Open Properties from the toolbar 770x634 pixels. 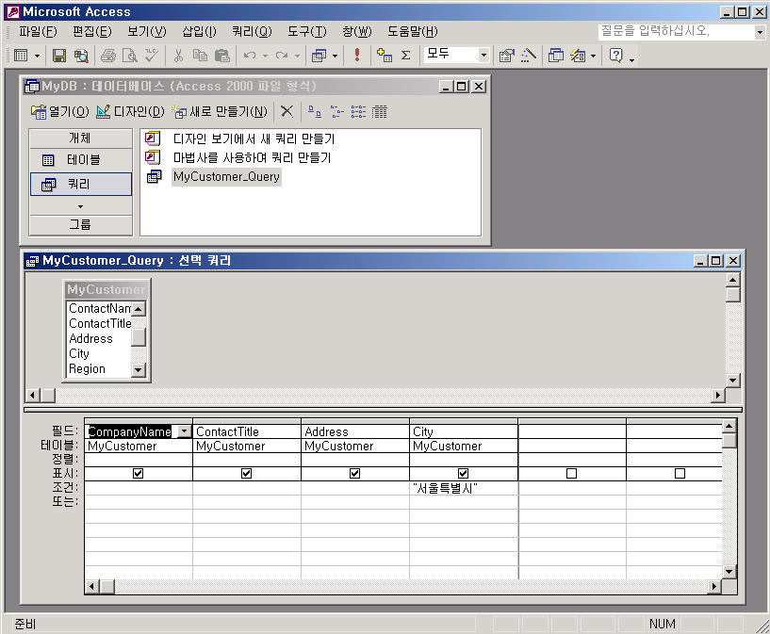tap(506, 56)
